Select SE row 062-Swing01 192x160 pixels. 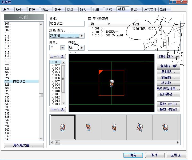114,35
